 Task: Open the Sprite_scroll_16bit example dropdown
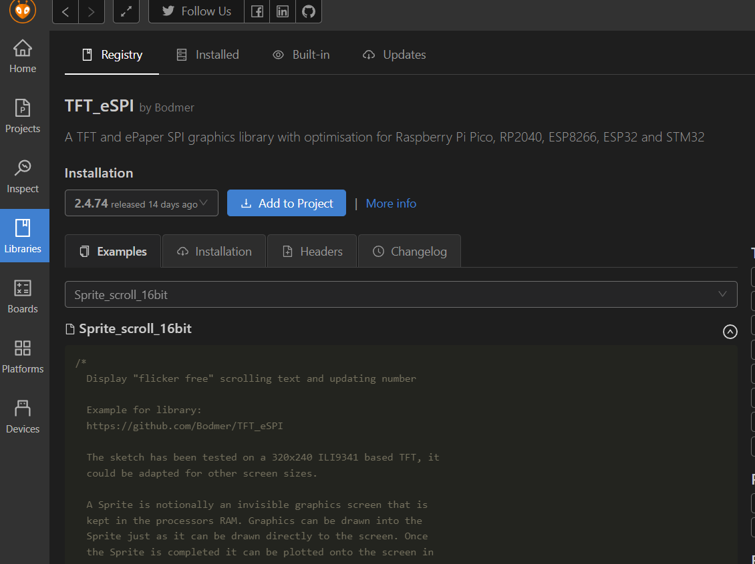tap(401, 294)
